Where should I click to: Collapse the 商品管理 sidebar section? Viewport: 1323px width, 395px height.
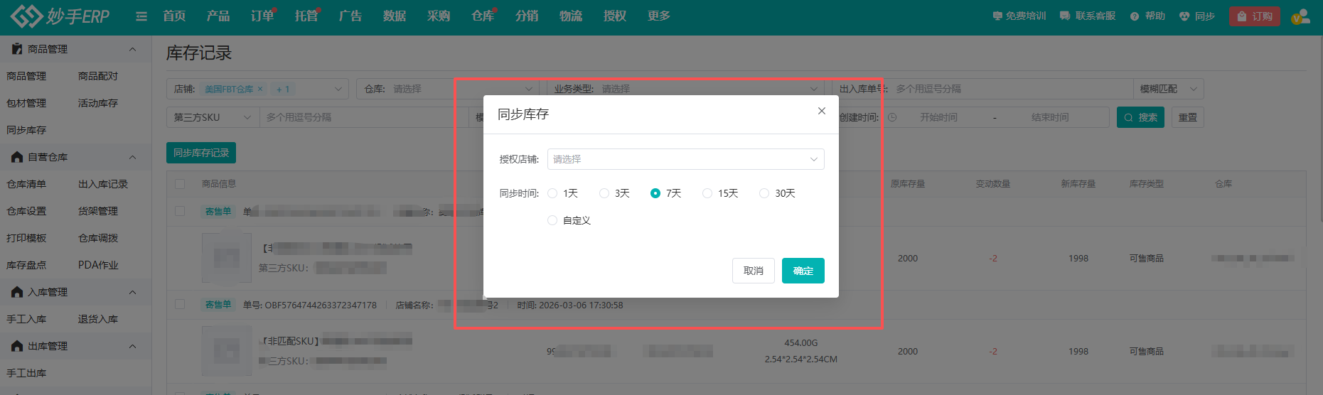point(132,49)
